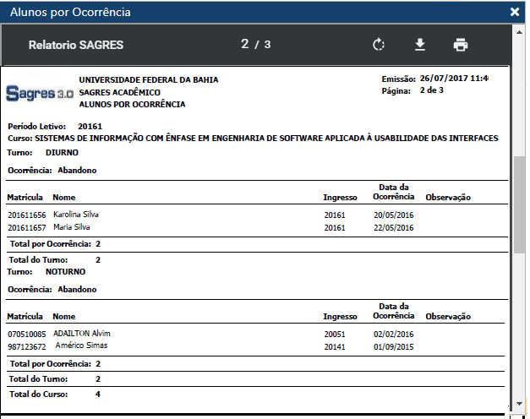The width and height of the screenshot is (530, 419).
Task: Click the first Ingresso column header
Action: (340, 198)
